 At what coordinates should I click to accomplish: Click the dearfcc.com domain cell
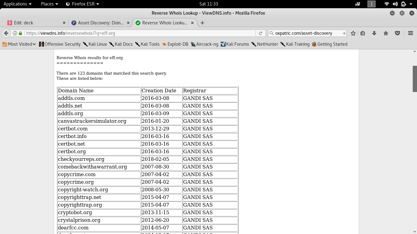coord(99,228)
